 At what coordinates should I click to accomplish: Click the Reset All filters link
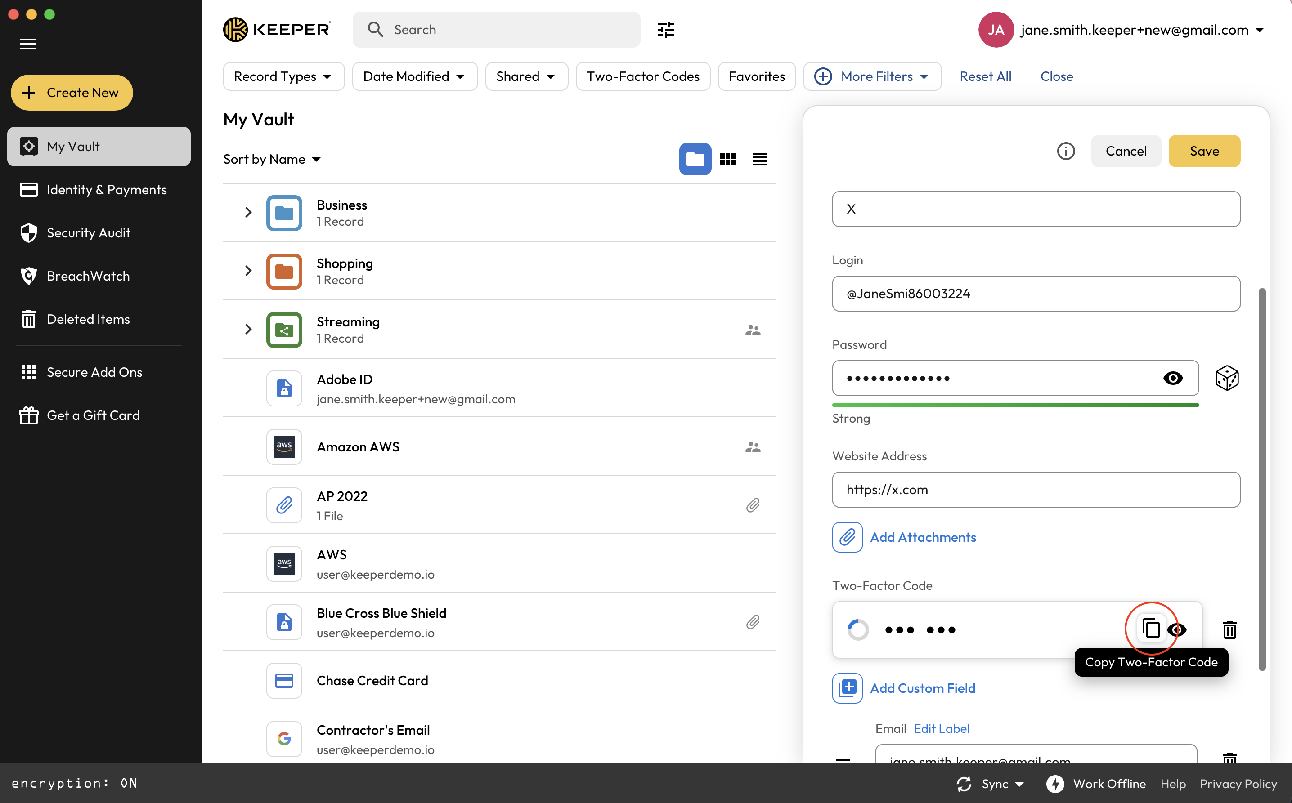[985, 76]
